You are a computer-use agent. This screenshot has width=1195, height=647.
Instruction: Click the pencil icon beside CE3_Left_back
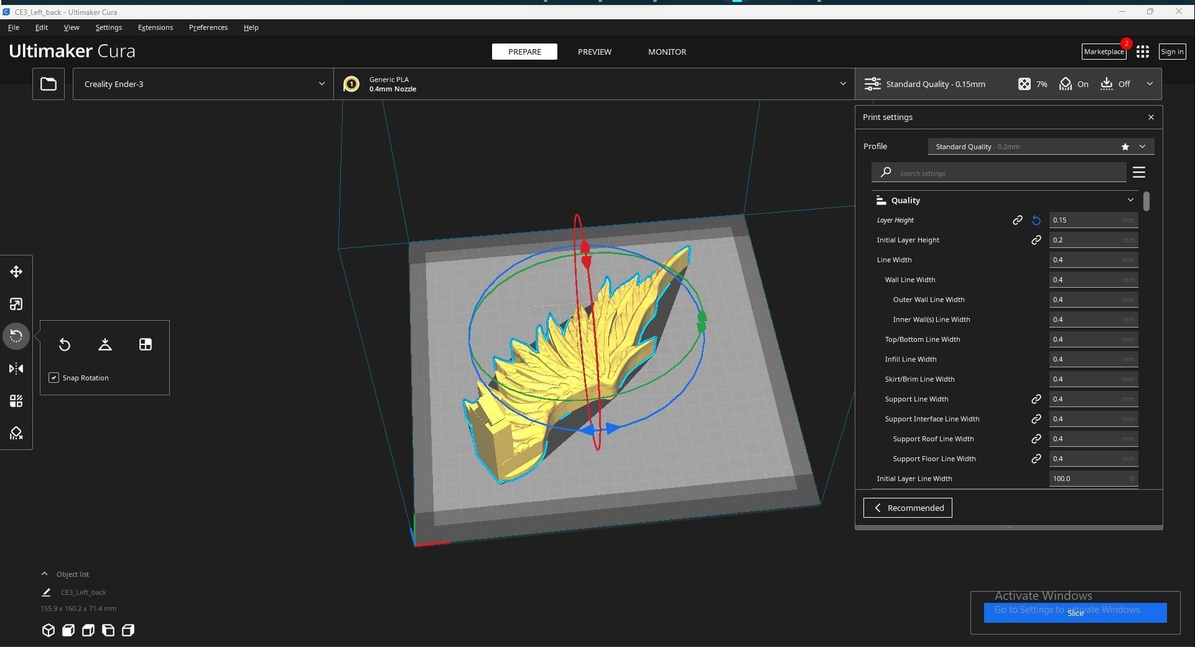46,592
